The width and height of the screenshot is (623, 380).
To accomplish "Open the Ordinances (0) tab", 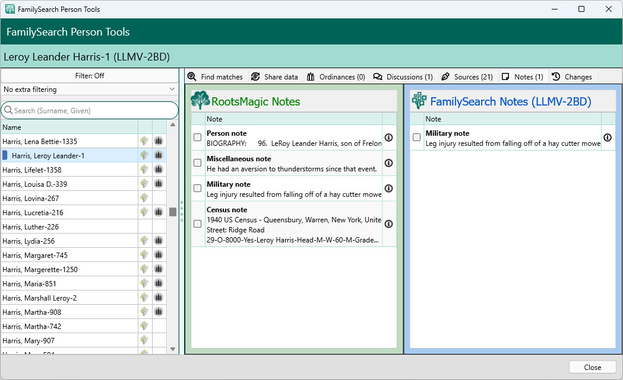I will point(336,76).
